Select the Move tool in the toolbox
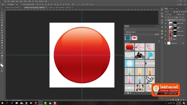This screenshot has height=105, width=187. point(2,10)
